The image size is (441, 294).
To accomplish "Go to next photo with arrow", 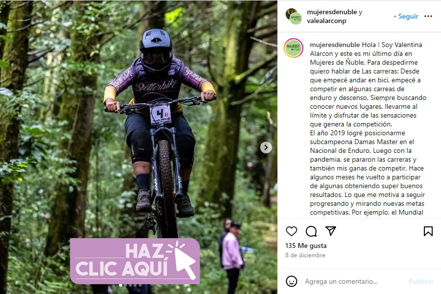I will (x=266, y=147).
